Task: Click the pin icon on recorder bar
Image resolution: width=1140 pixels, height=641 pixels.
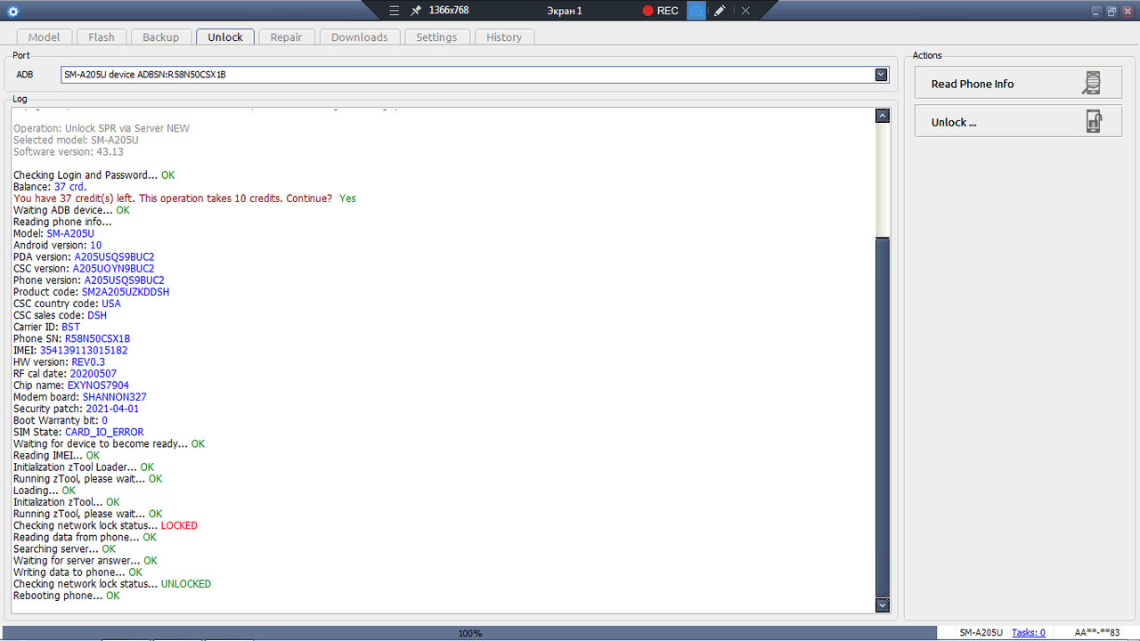Action: (416, 11)
